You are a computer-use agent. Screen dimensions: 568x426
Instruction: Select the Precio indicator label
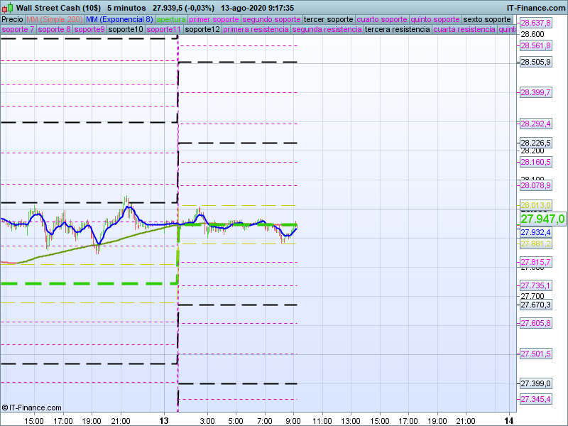pos(12,19)
